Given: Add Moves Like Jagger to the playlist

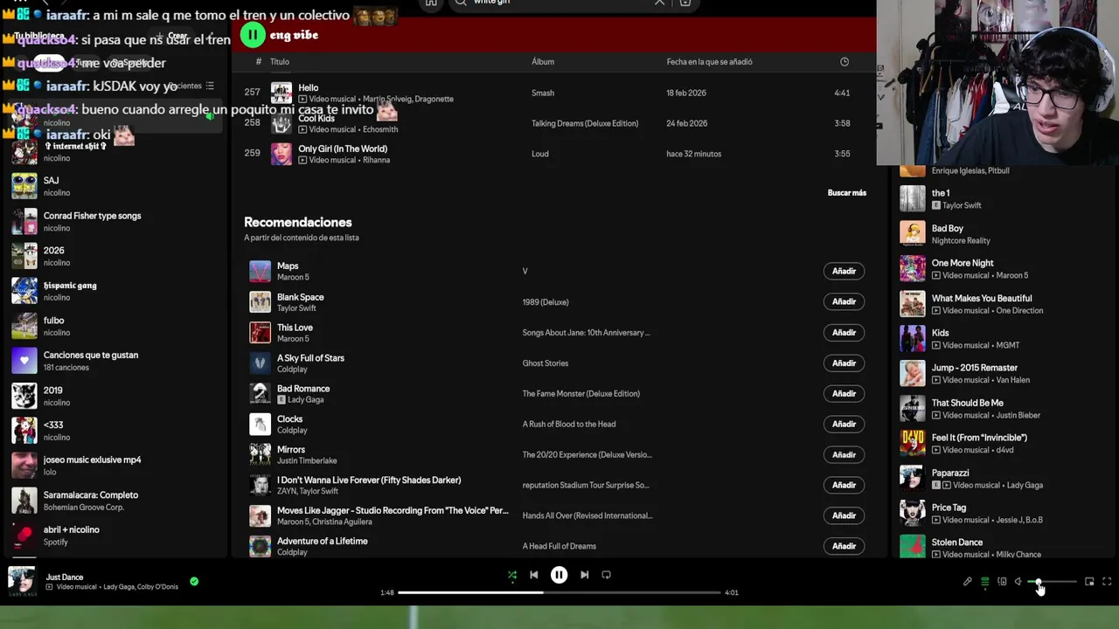Looking at the screenshot, I should [x=844, y=515].
